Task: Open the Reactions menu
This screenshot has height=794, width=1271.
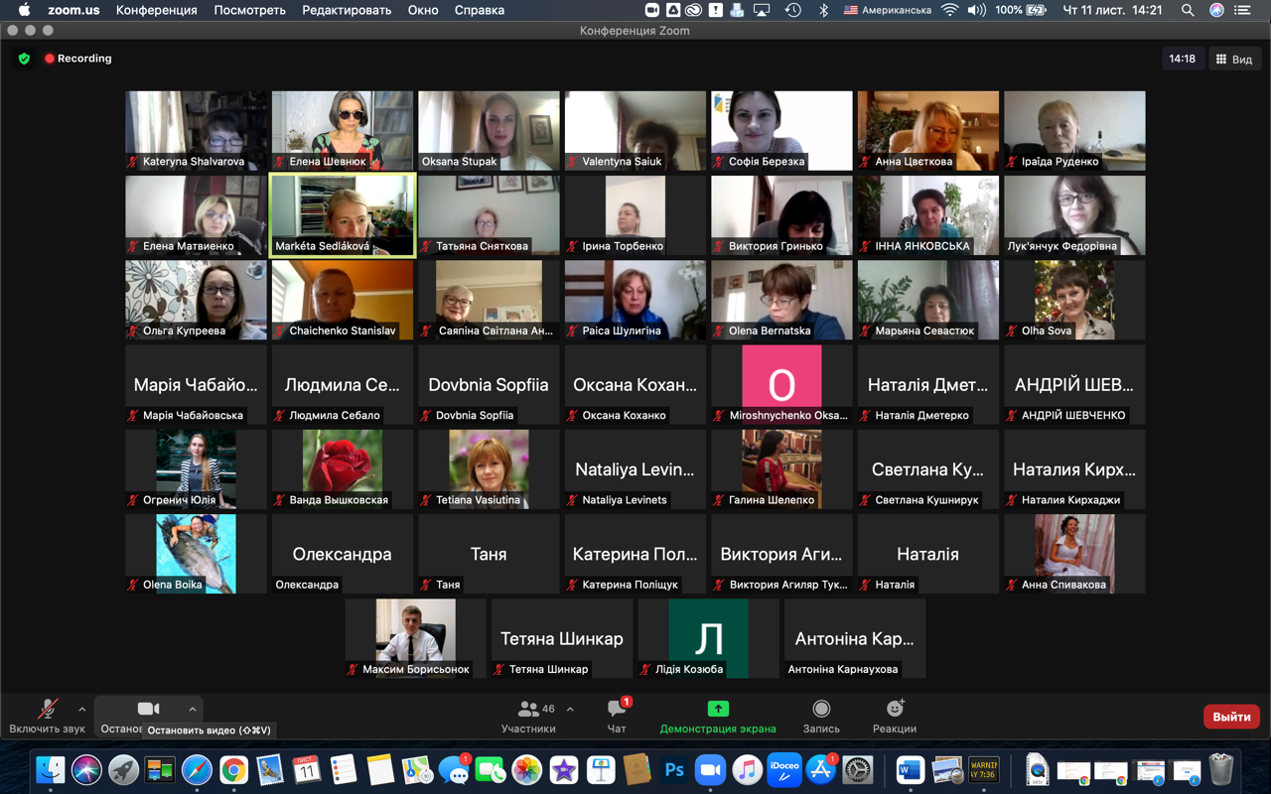Action: point(895,716)
